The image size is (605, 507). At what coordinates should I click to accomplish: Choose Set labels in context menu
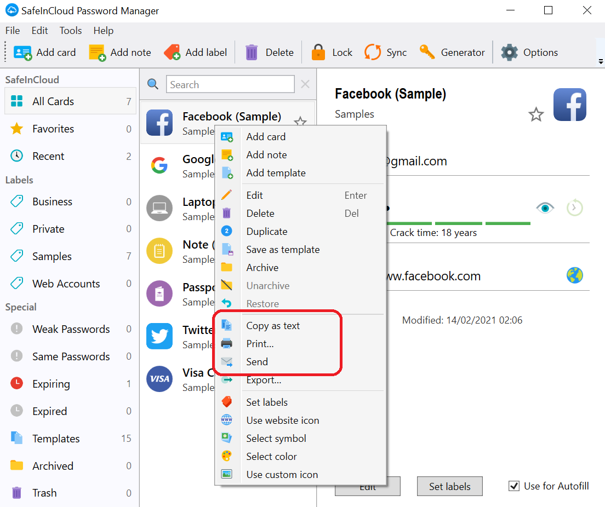(x=300, y=402)
